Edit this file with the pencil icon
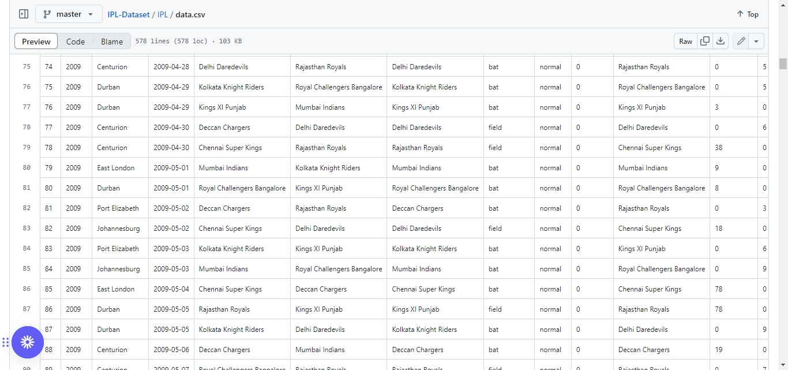Viewport: 788px width, 370px height. [x=741, y=41]
